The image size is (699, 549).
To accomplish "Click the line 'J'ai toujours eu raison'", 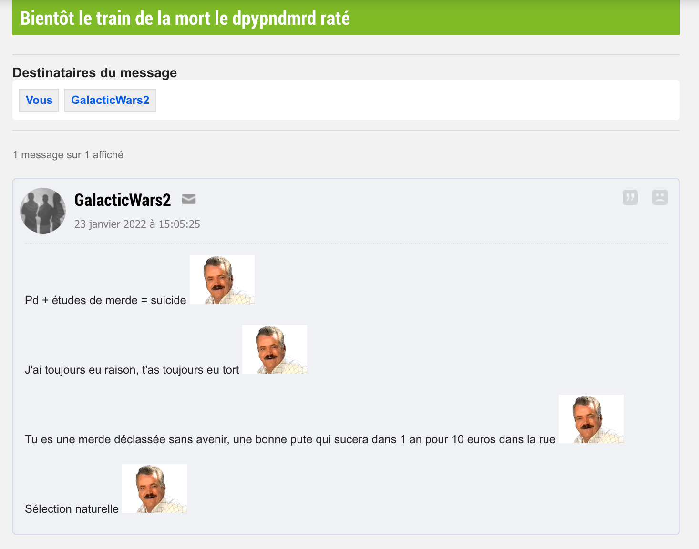I will [x=132, y=370].
